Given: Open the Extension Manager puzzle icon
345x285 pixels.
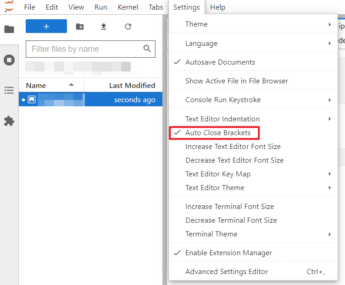Looking at the screenshot, I should [9, 121].
